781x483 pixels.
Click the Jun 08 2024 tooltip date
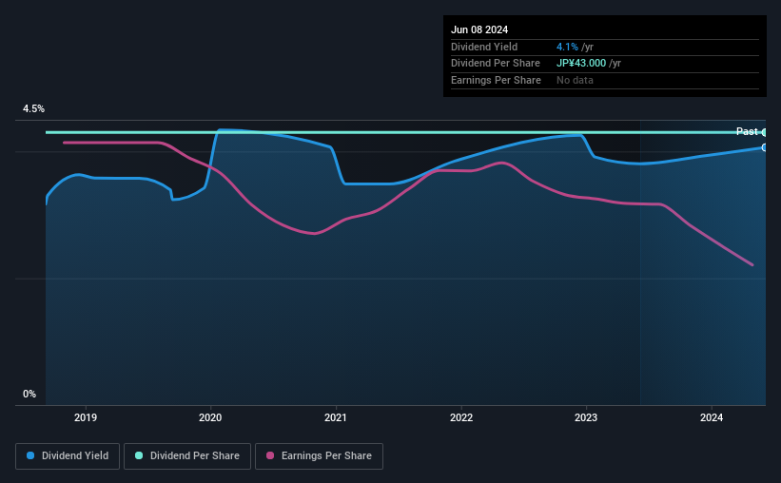click(x=479, y=29)
